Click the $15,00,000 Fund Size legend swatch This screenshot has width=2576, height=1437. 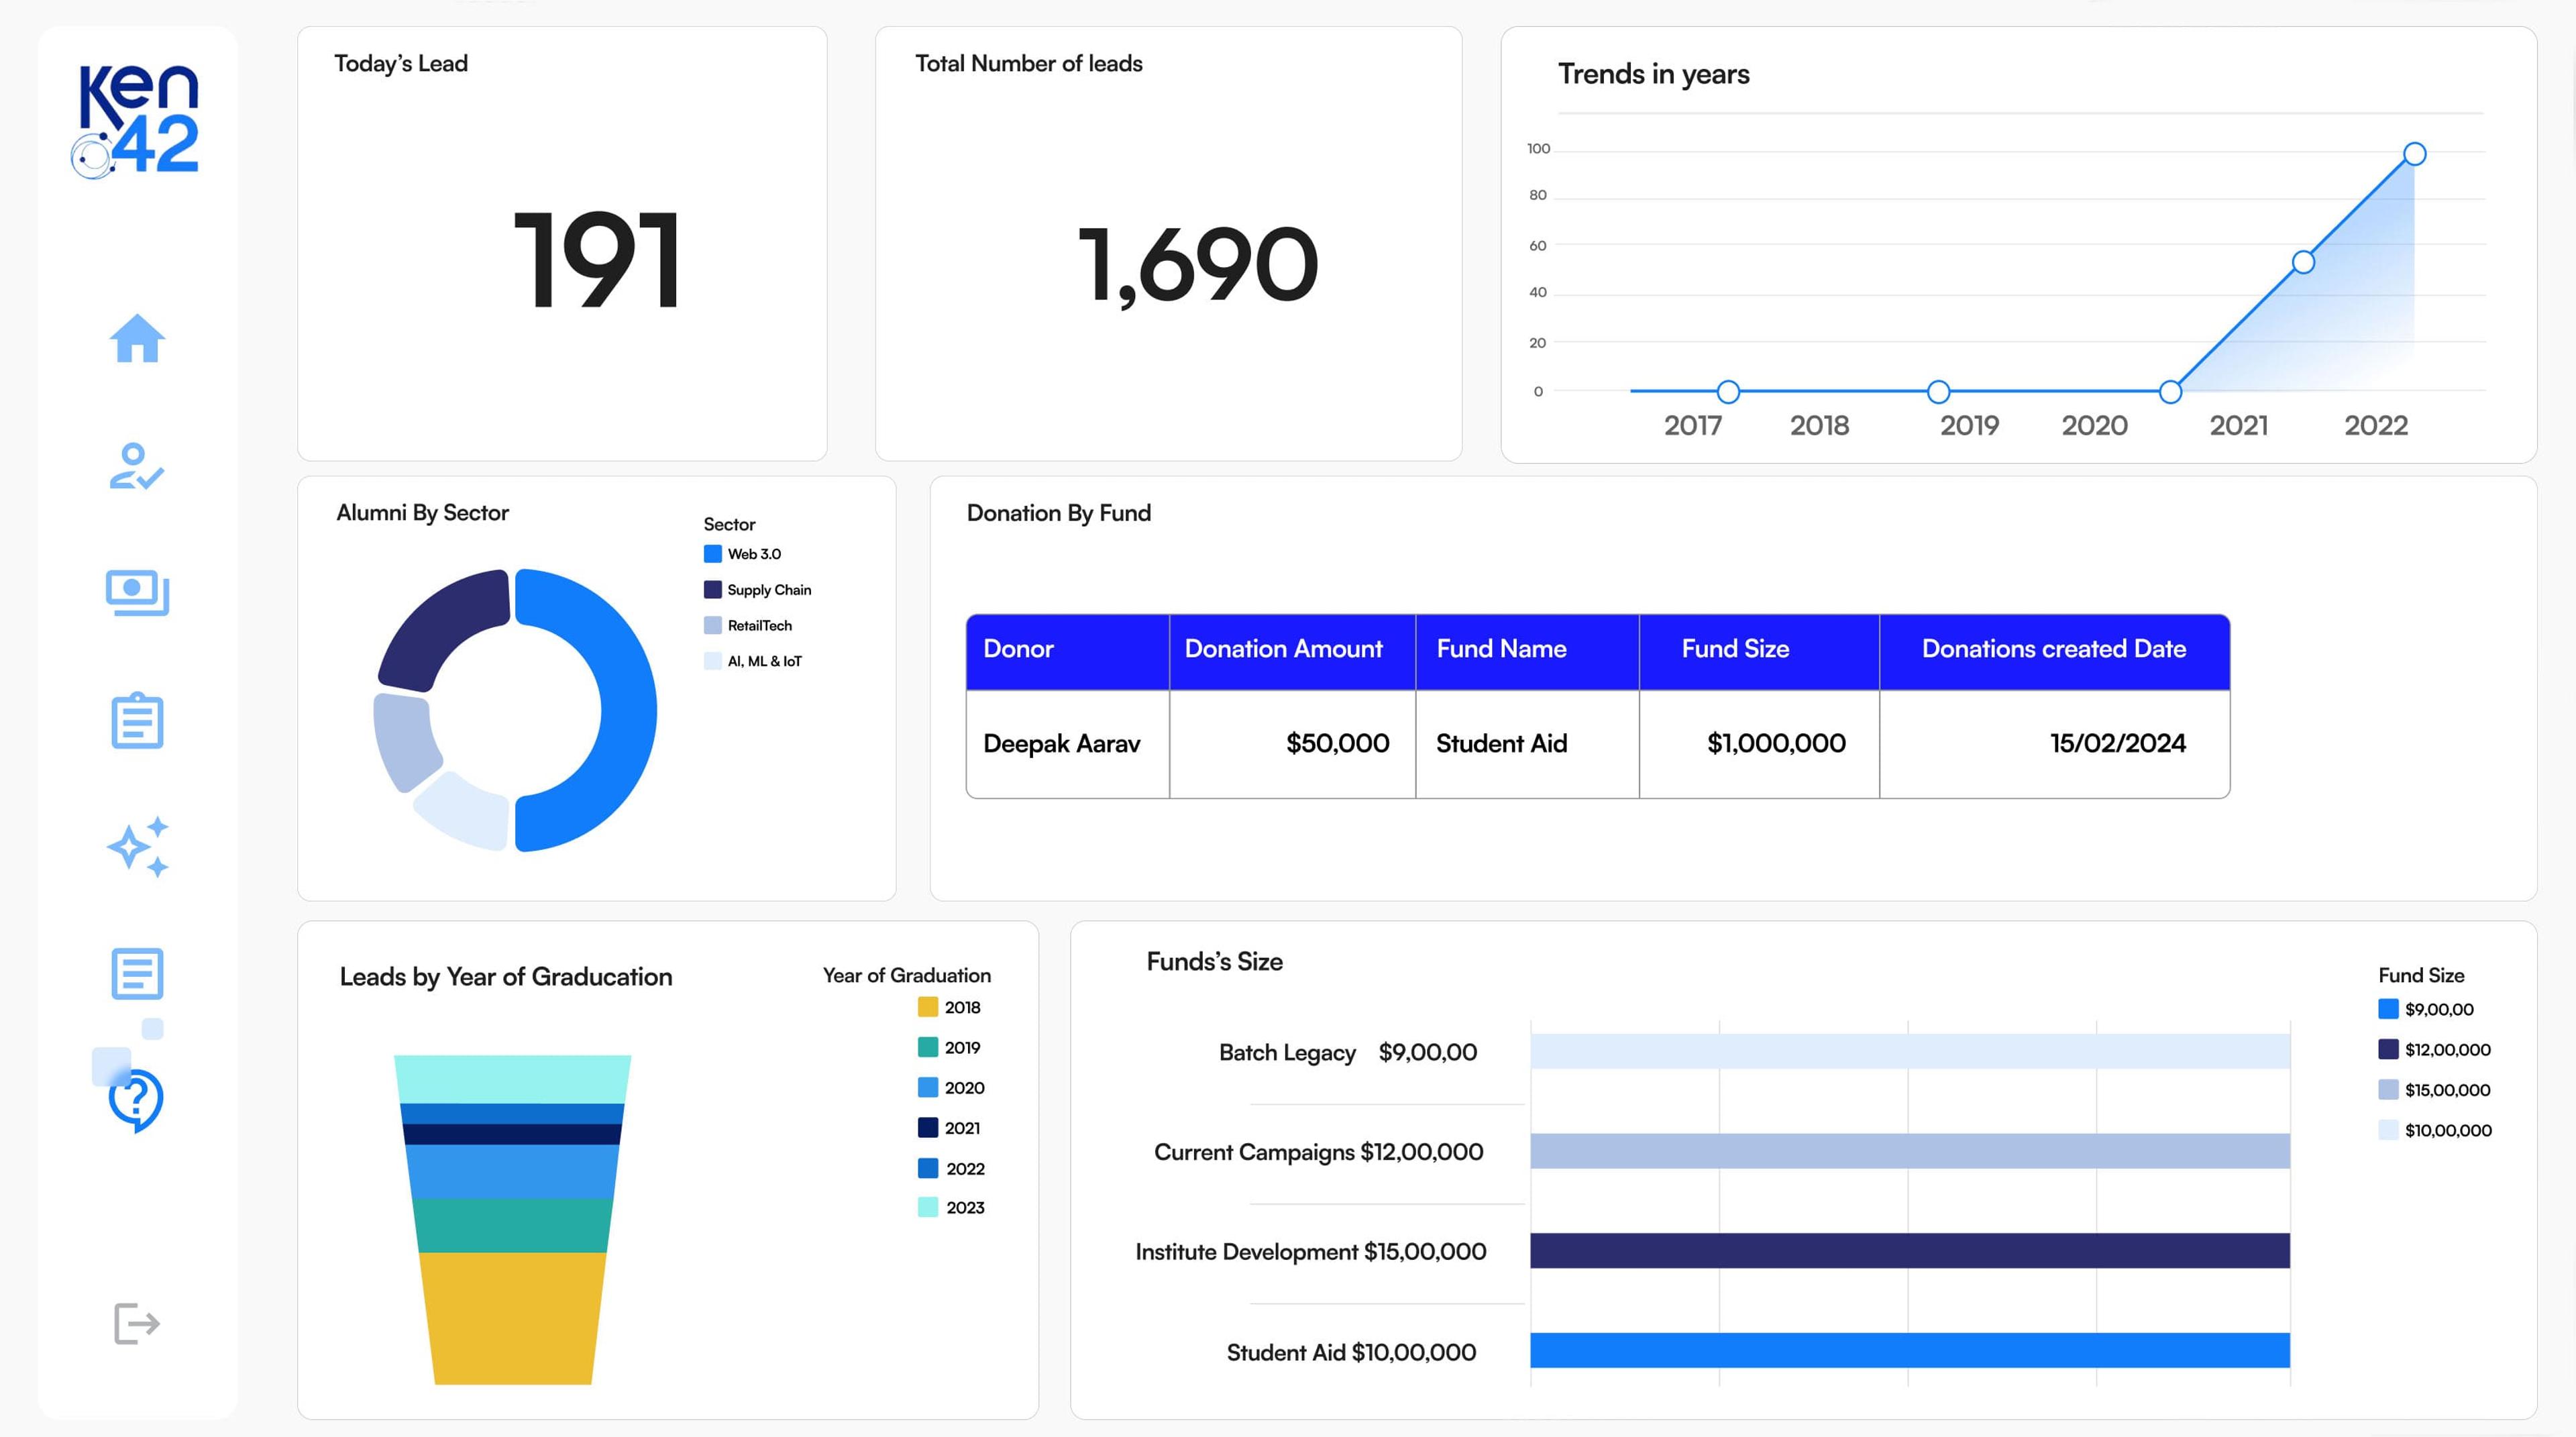pyautogui.click(x=2388, y=1090)
